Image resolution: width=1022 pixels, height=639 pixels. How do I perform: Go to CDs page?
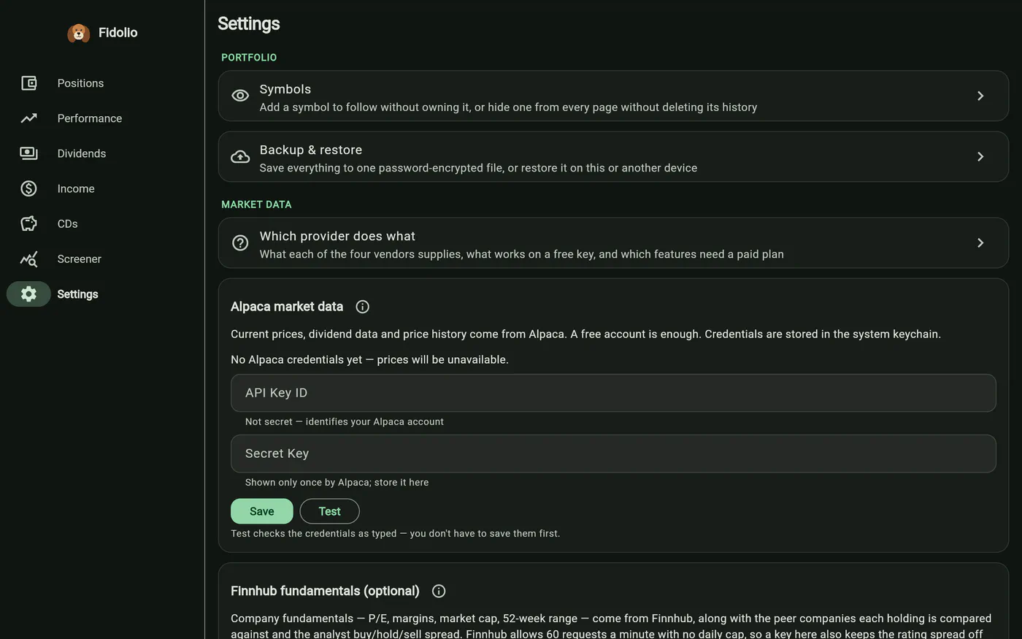pyautogui.click(x=67, y=223)
